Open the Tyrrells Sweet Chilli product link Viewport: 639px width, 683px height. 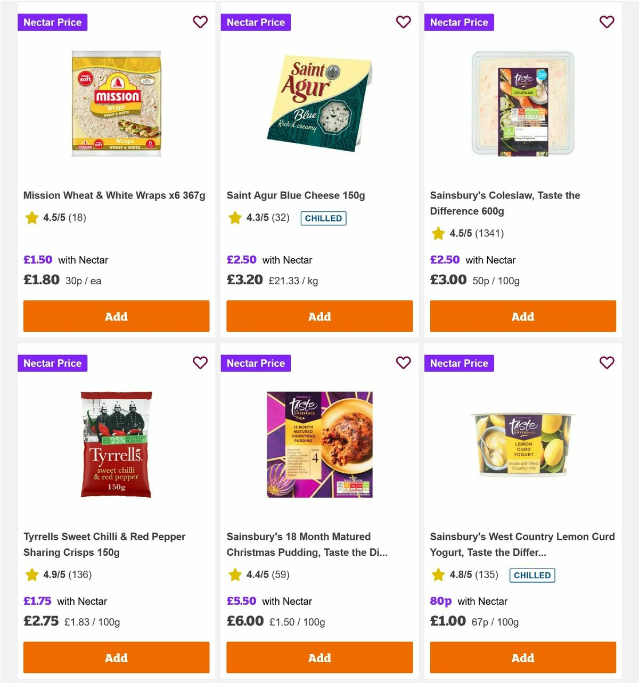click(x=105, y=544)
